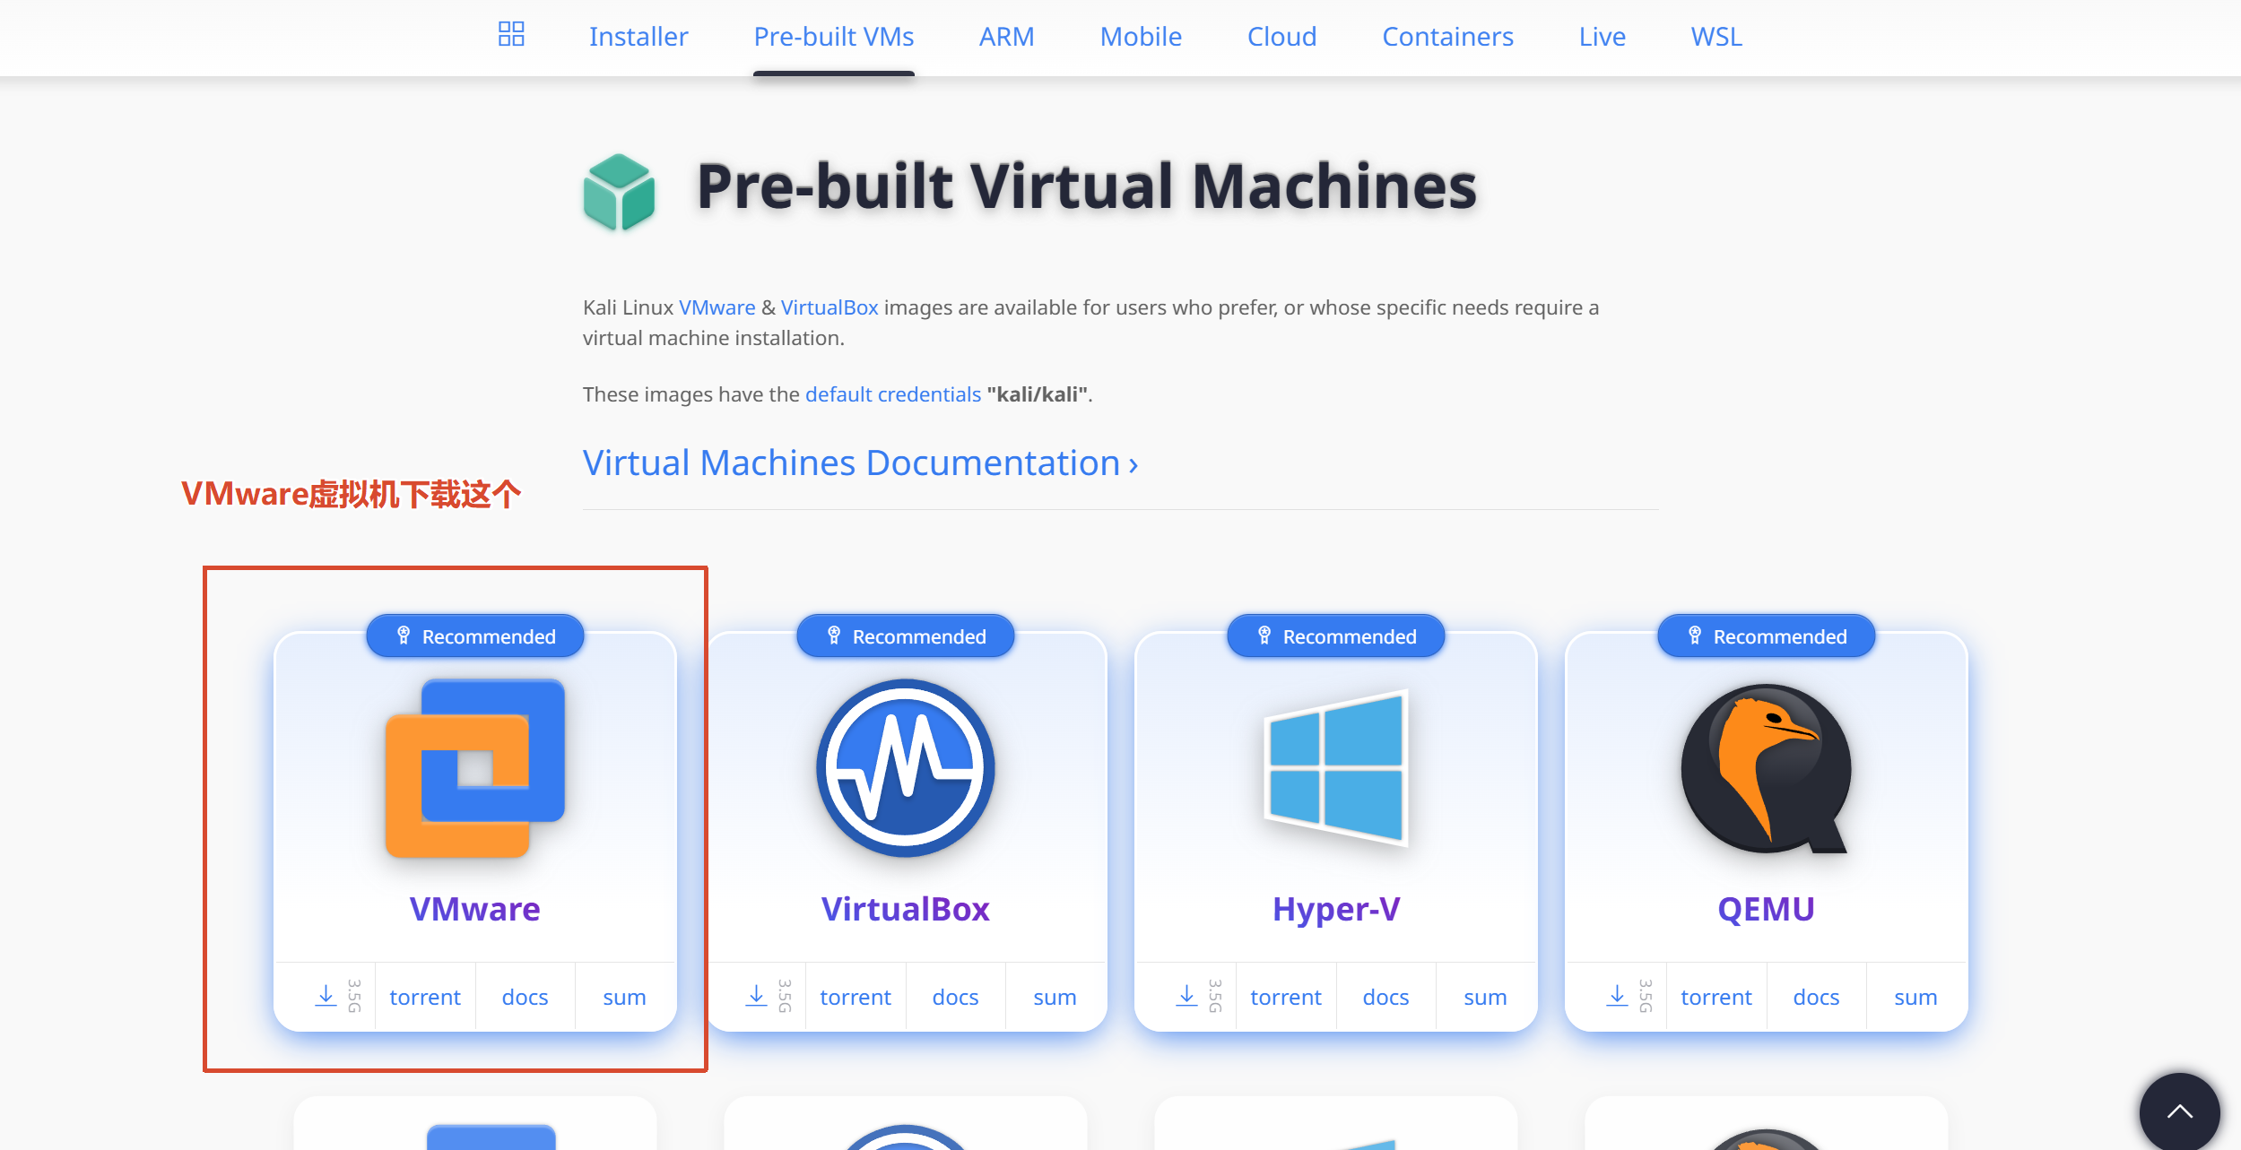Viewport: 2241px width, 1150px height.
Task: Click the VirtualBox logo icon
Action: (905, 768)
